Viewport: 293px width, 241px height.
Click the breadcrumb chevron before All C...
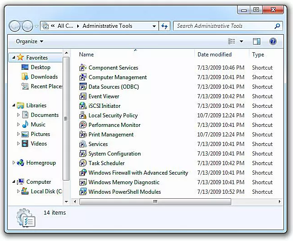(x=53, y=26)
